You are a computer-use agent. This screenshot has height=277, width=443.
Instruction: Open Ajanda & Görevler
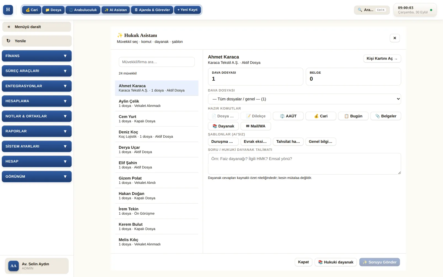(x=152, y=10)
